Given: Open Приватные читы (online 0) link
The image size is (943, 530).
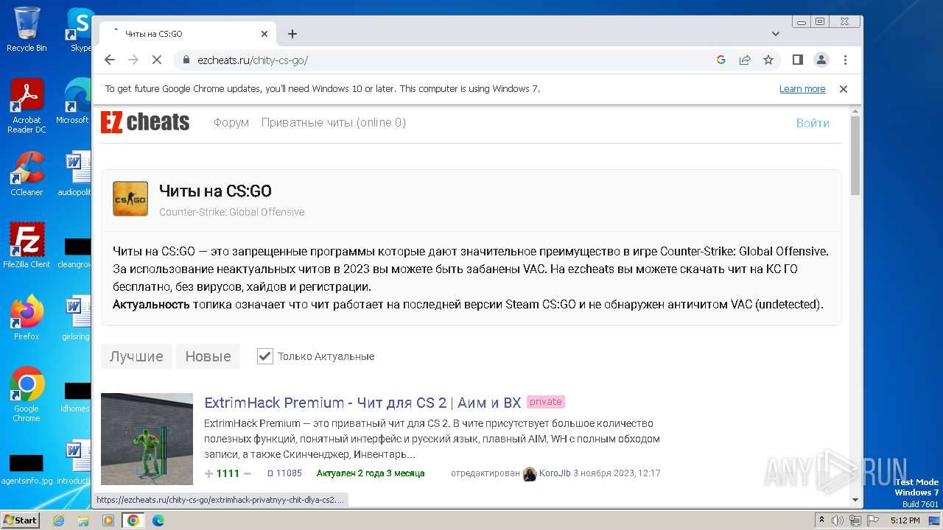Looking at the screenshot, I should coord(334,123).
